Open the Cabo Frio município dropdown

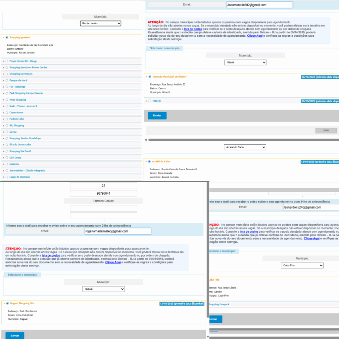[x=302, y=266]
